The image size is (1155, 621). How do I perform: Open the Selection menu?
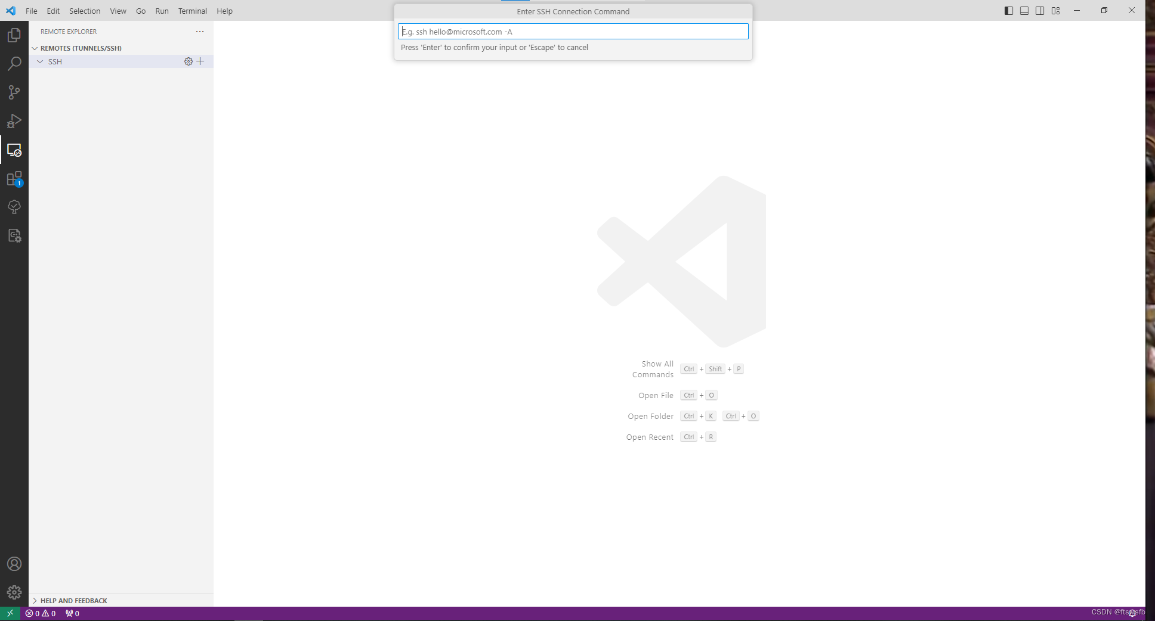(x=85, y=11)
